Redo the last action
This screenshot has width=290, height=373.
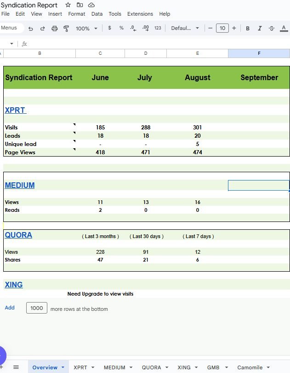tap(43, 29)
